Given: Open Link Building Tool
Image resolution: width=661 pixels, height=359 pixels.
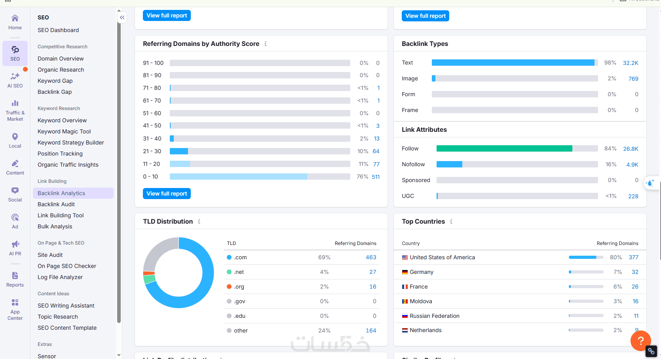Looking at the screenshot, I should [x=61, y=215].
